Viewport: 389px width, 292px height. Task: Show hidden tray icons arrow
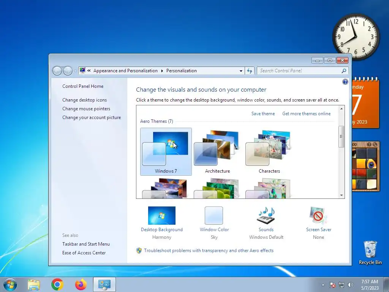coord(323,285)
